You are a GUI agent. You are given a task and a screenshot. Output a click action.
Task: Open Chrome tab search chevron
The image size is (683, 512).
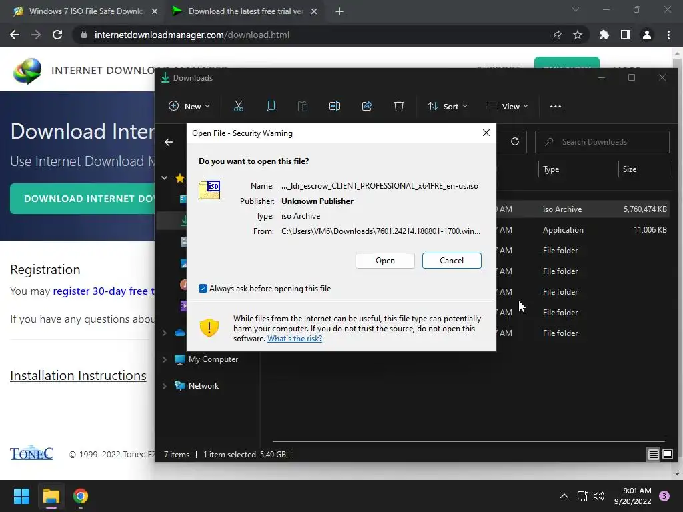click(x=576, y=9)
